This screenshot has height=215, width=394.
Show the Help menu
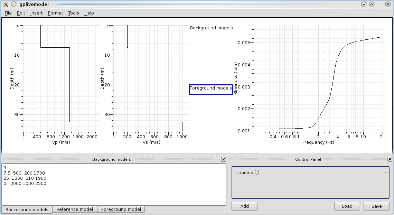pos(89,13)
